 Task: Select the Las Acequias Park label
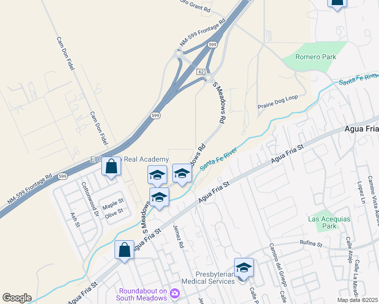click(x=329, y=222)
